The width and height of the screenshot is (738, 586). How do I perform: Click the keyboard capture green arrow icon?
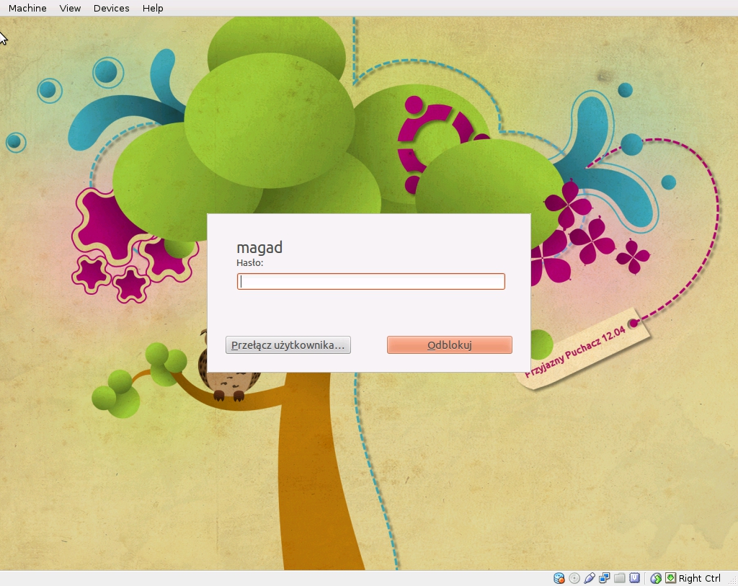(671, 578)
